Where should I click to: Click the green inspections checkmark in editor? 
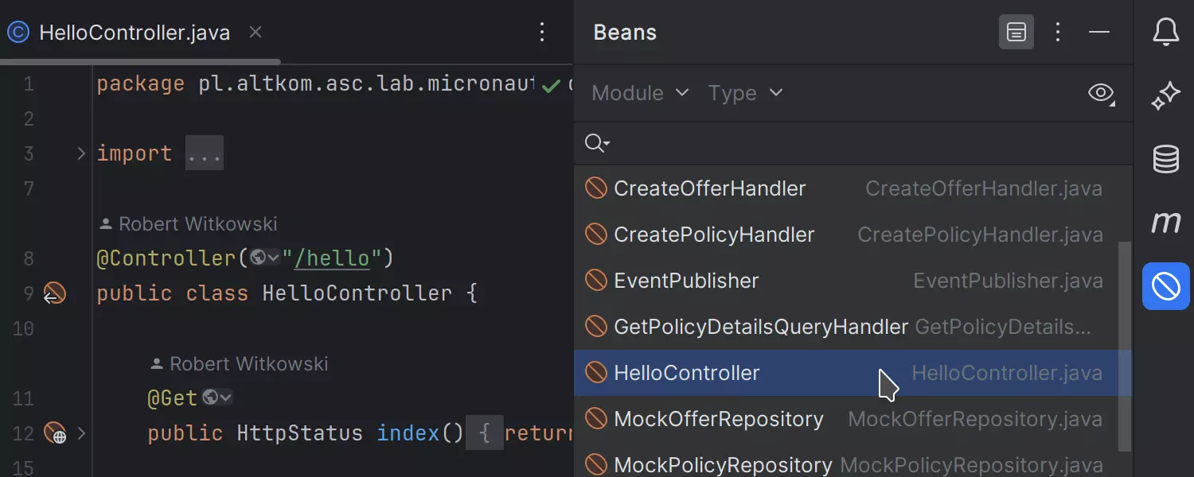(x=550, y=85)
